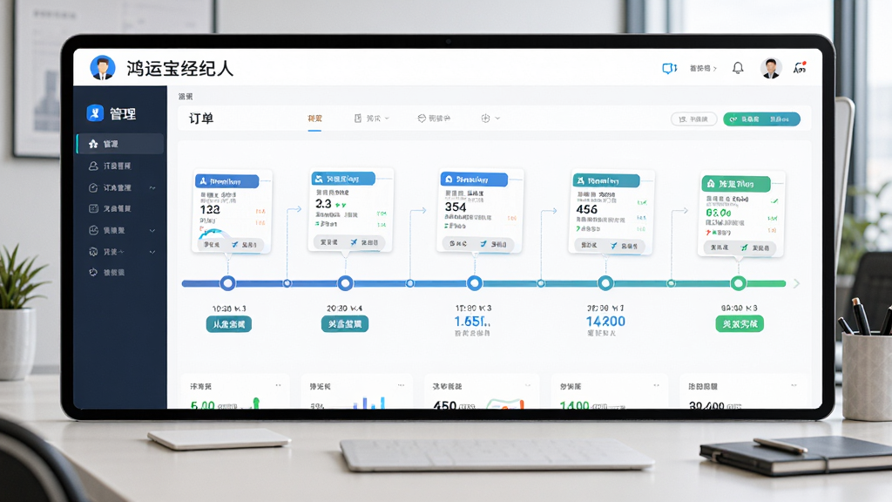The width and height of the screenshot is (892, 502).
Task: Click the home icon on the green-headed card
Action: [x=711, y=184]
